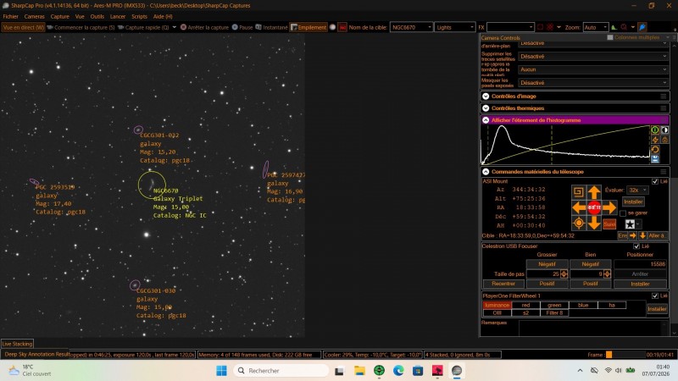Check the 'se garer' park checkbox

tap(623, 213)
